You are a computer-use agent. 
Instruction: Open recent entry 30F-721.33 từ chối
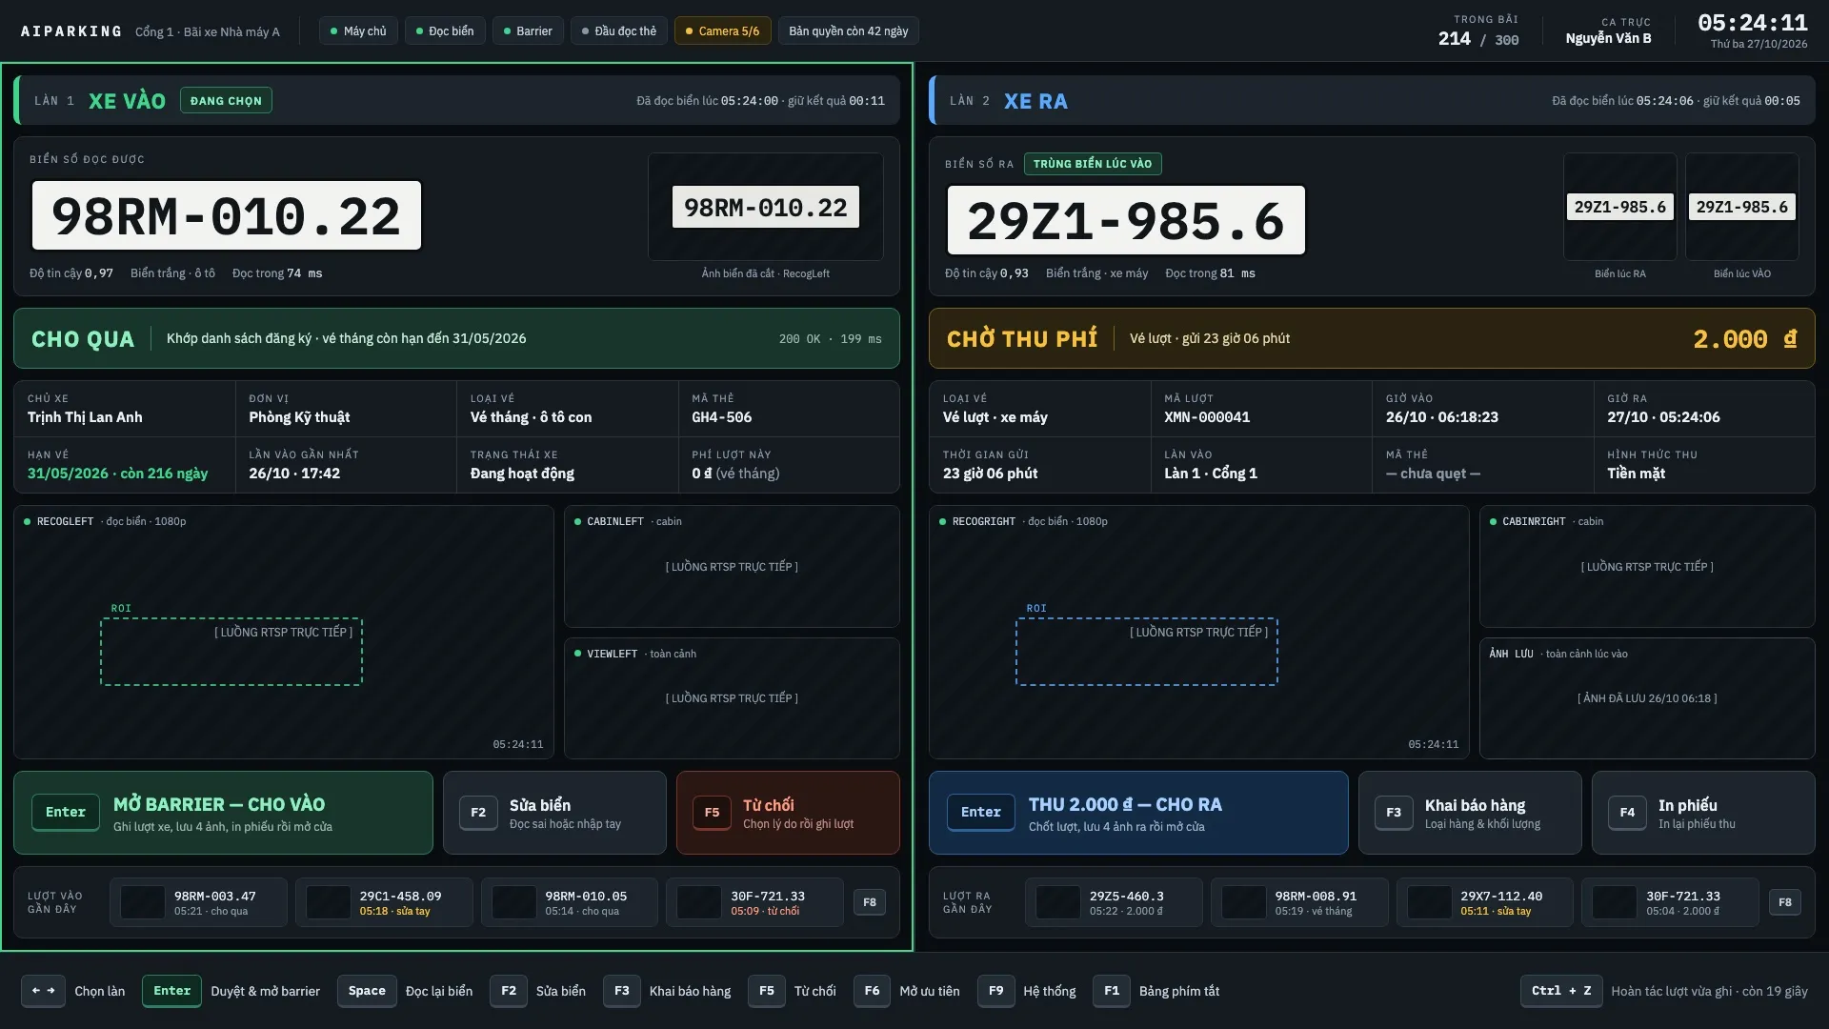point(754,902)
